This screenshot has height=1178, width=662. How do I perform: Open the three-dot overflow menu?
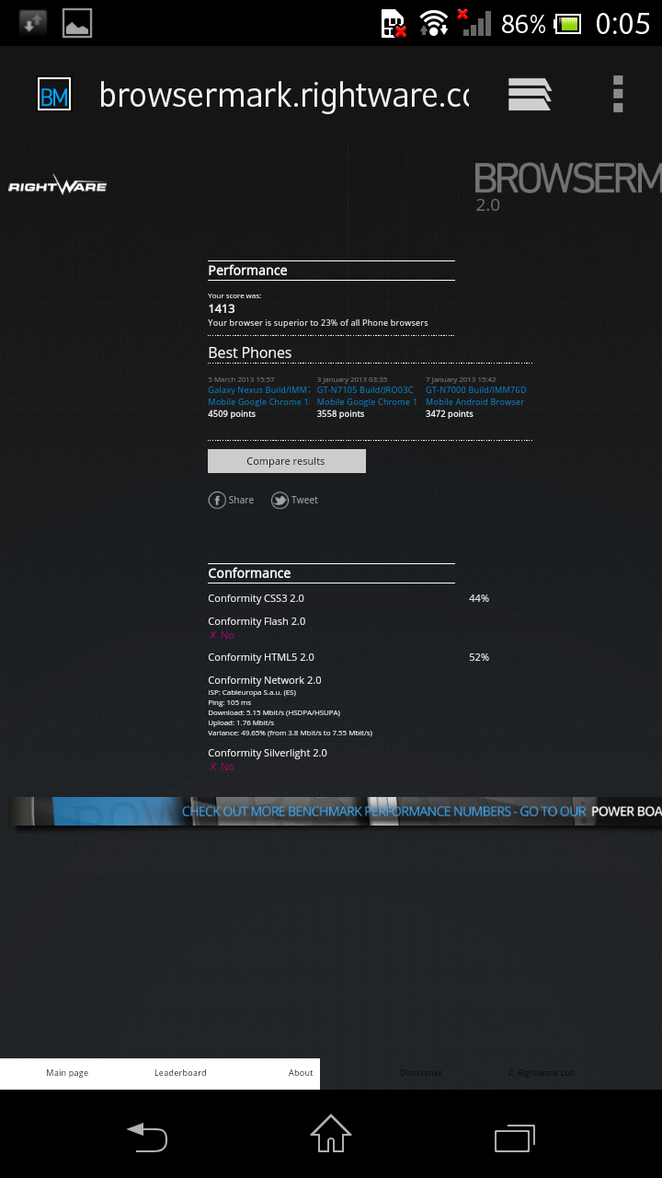pos(618,94)
